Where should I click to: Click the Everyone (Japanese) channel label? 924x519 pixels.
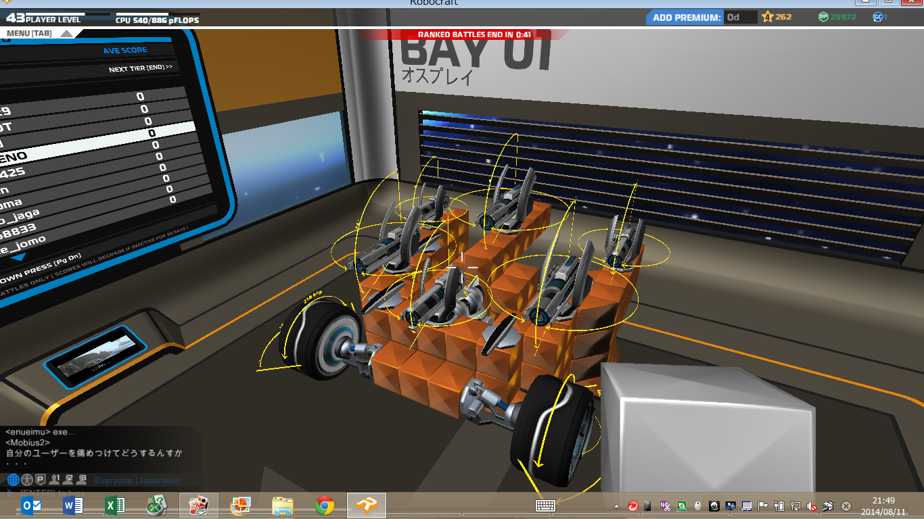point(138,480)
